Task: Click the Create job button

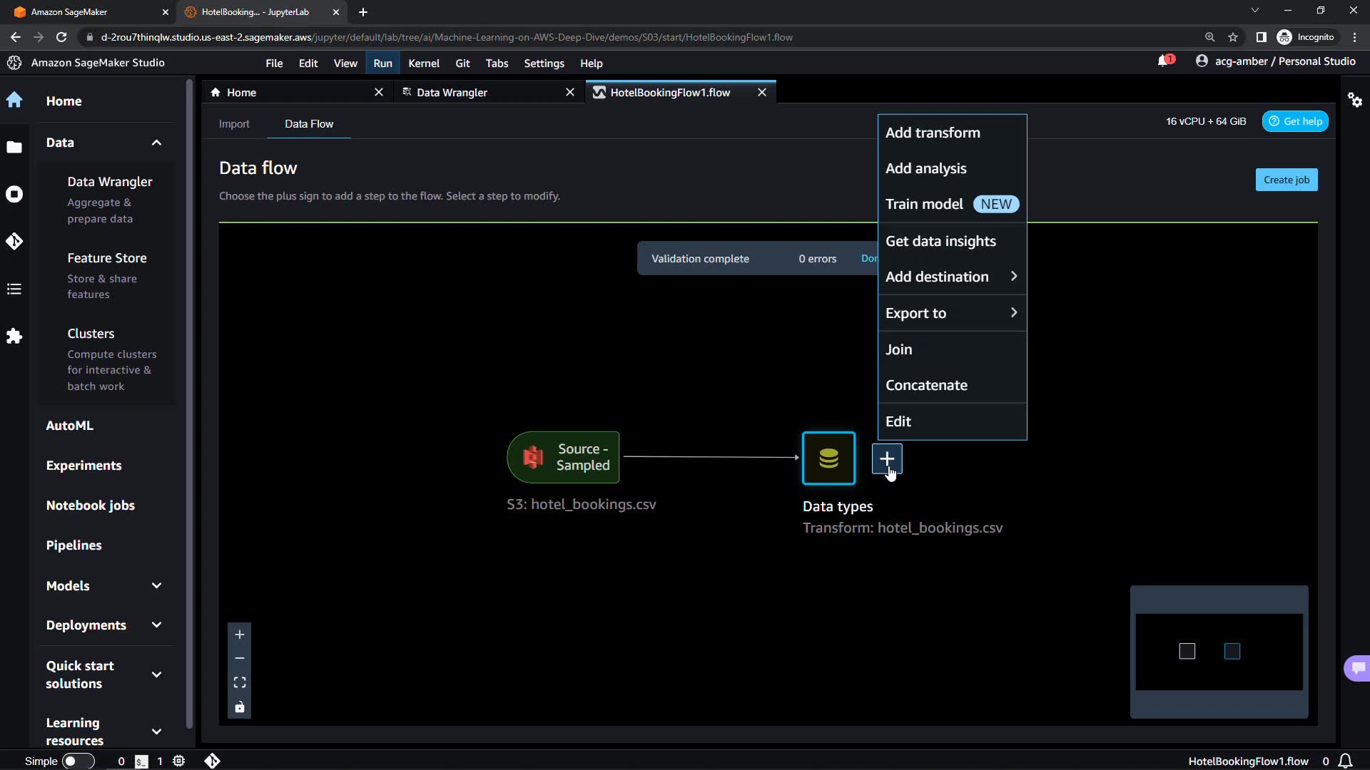Action: pos(1286,180)
